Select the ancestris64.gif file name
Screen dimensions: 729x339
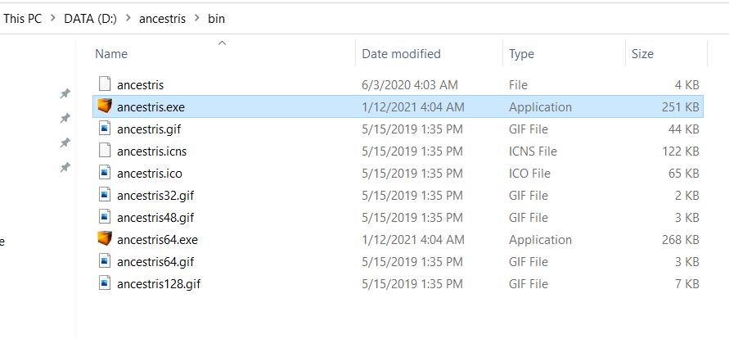point(155,262)
